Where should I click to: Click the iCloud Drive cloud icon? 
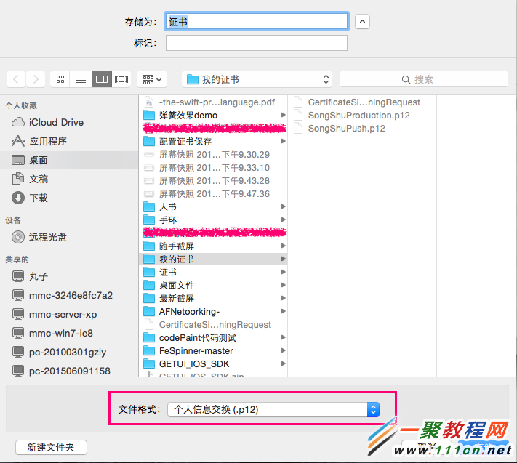(x=18, y=123)
